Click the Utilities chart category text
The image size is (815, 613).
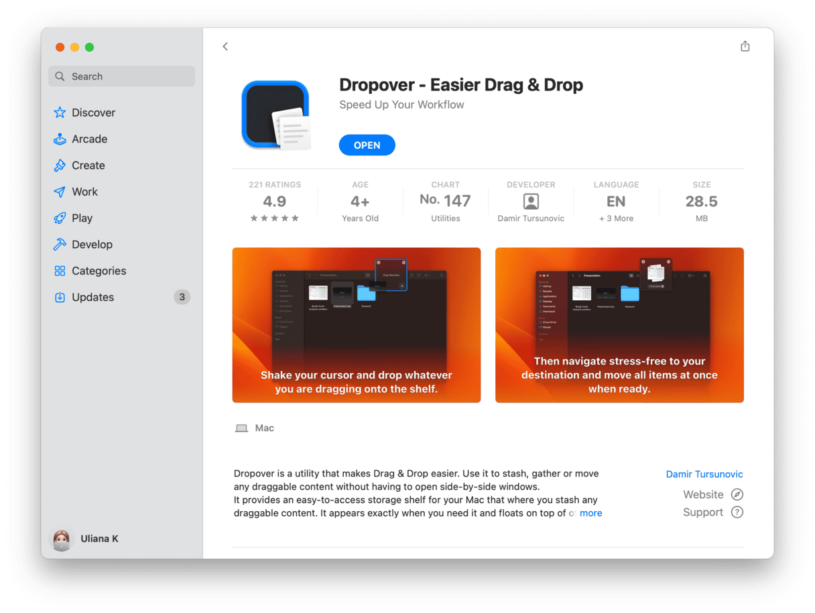point(446,218)
